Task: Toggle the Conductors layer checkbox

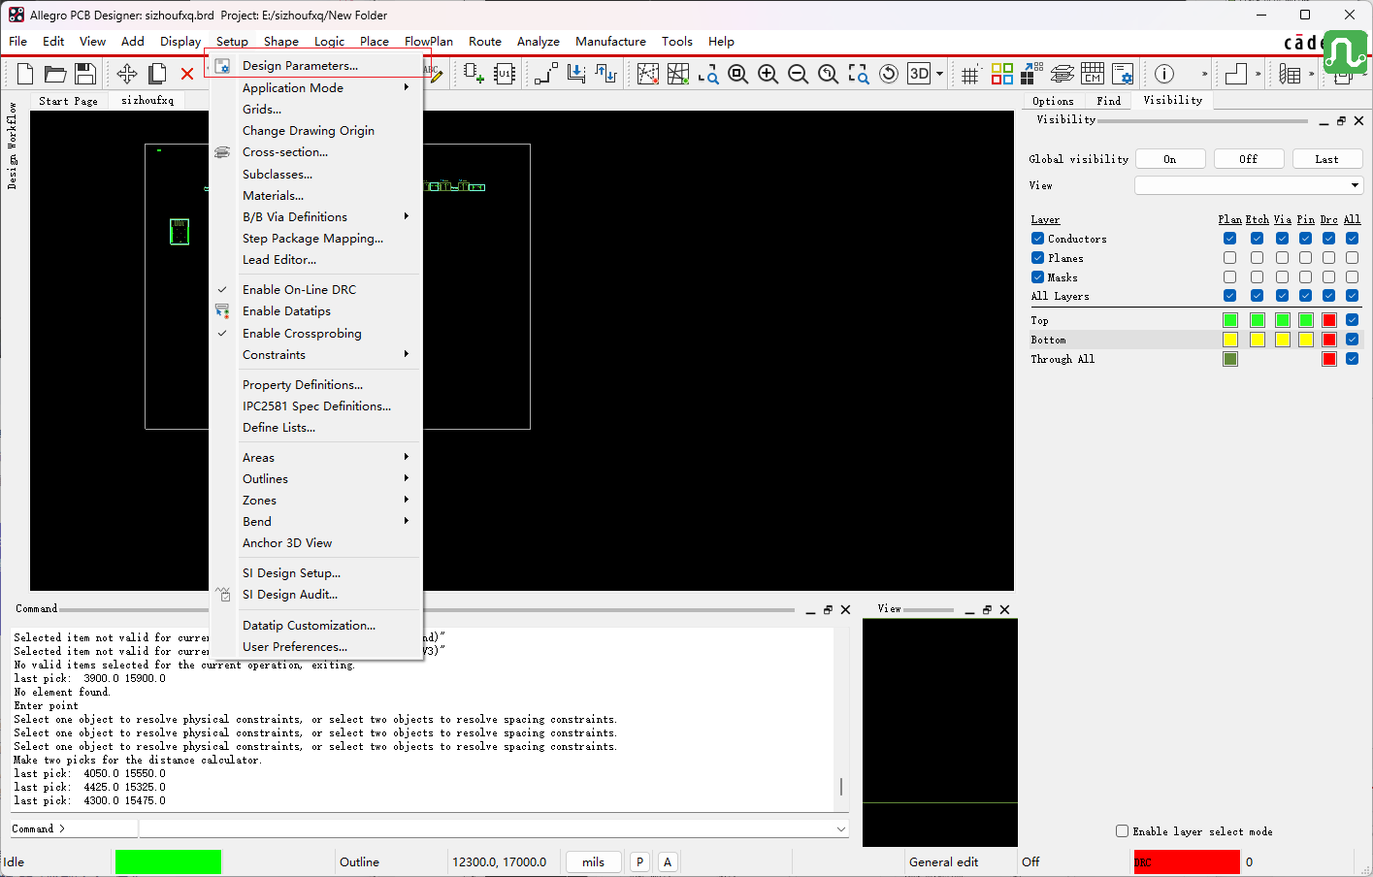Action: pos(1037,239)
